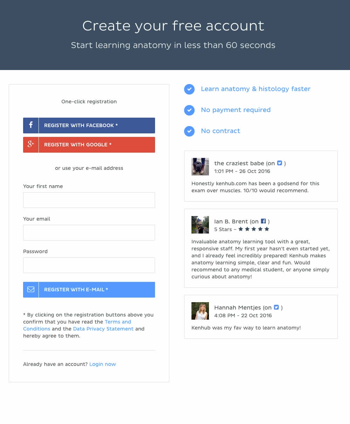This screenshot has width=350, height=424.
Task: Click checkmark icon beside Learn anatomy & histology
Action: coord(189,89)
